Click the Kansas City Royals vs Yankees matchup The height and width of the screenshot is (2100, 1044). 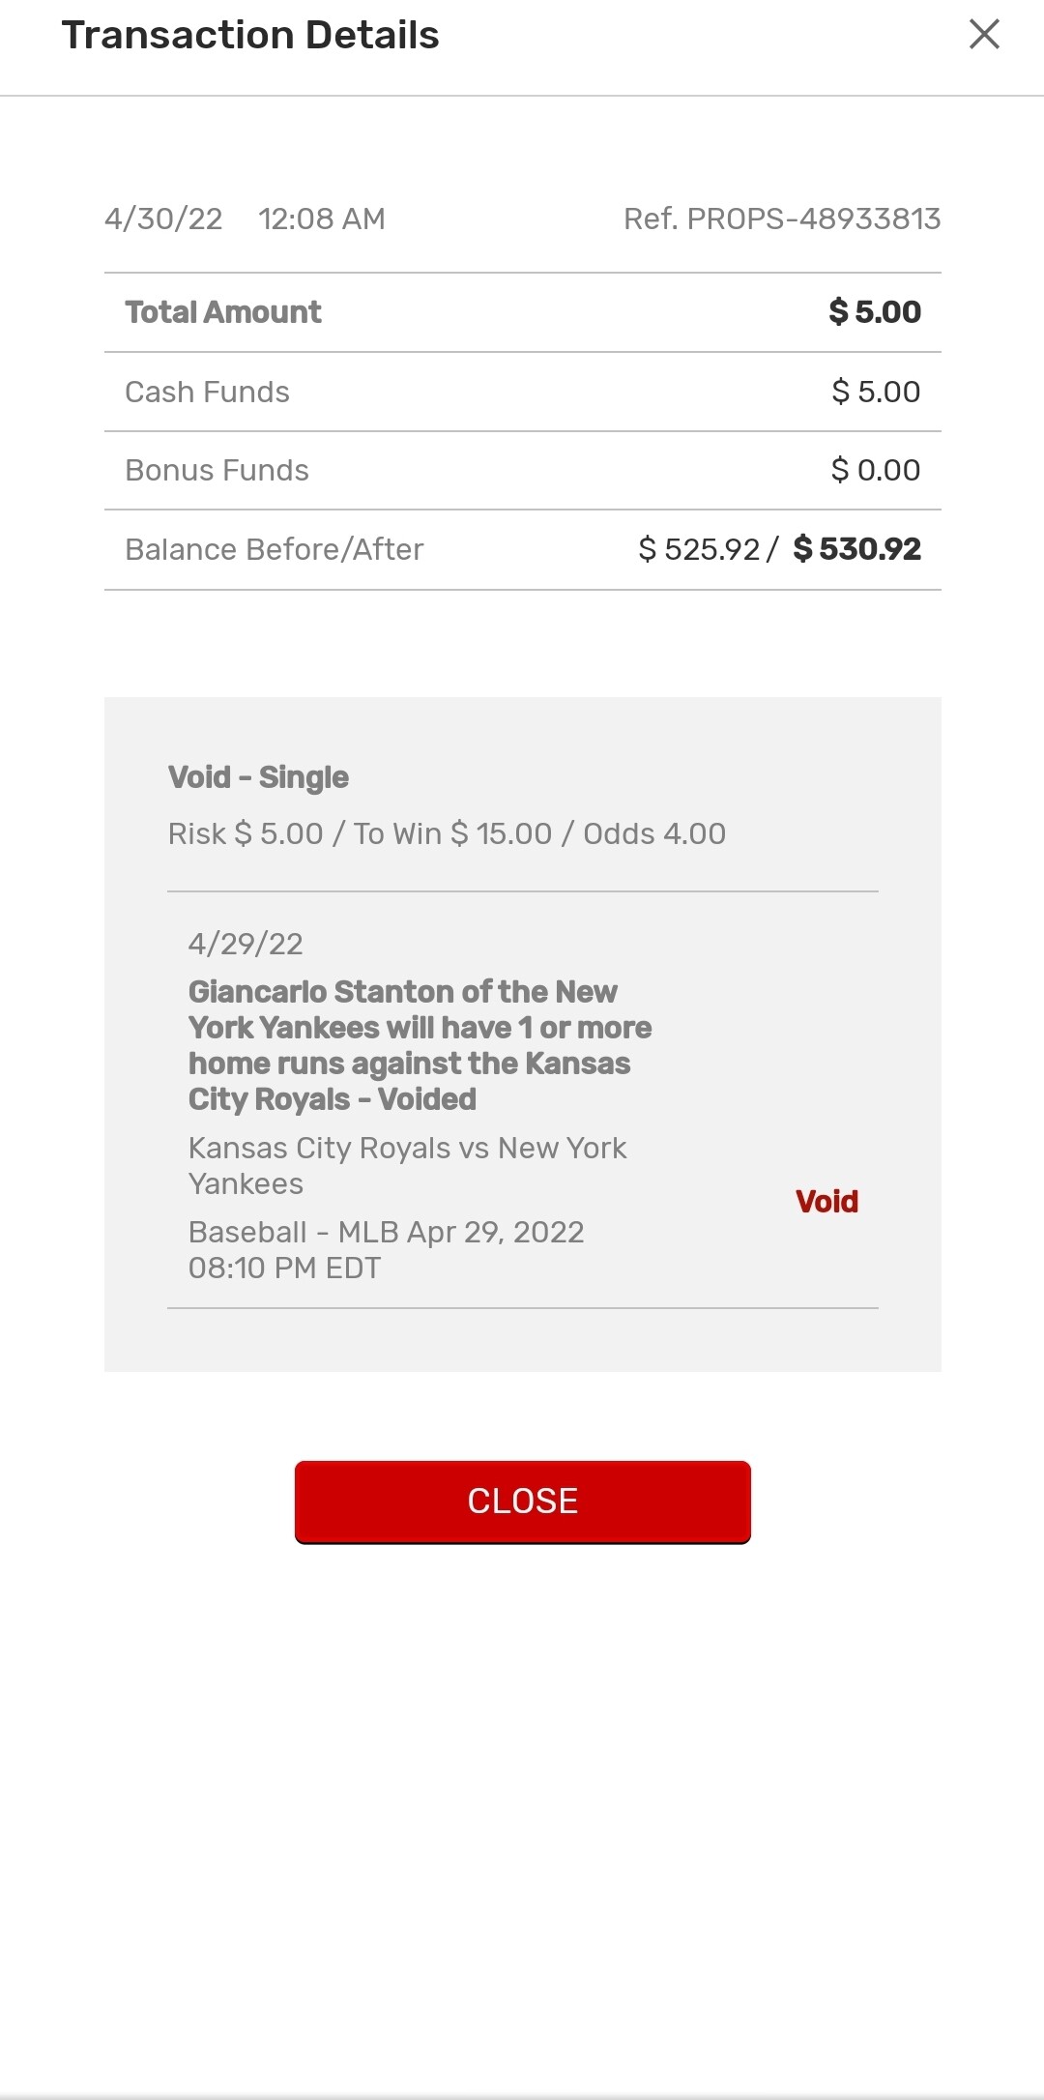click(407, 1165)
